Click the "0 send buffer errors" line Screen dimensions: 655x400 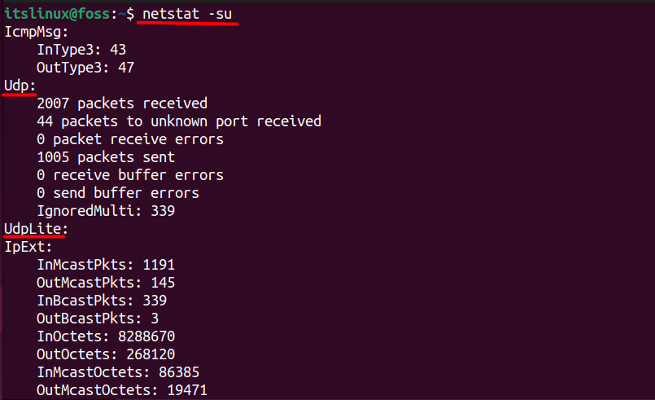click(118, 193)
